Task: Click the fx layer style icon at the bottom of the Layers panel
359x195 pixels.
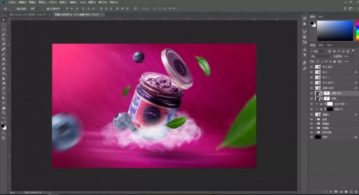Action: [331, 191]
